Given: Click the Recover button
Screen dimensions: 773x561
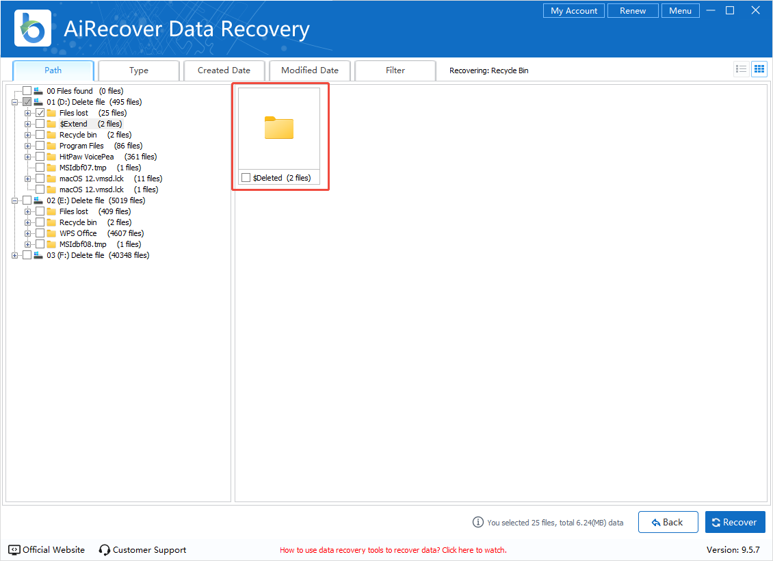Looking at the screenshot, I should tap(735, 522).
